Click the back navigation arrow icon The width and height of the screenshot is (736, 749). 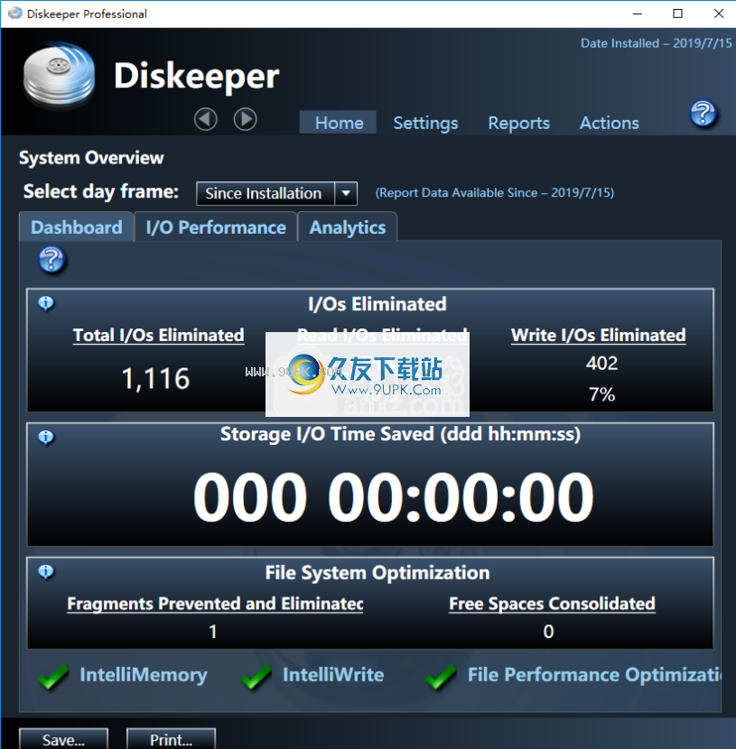(206, 119)
